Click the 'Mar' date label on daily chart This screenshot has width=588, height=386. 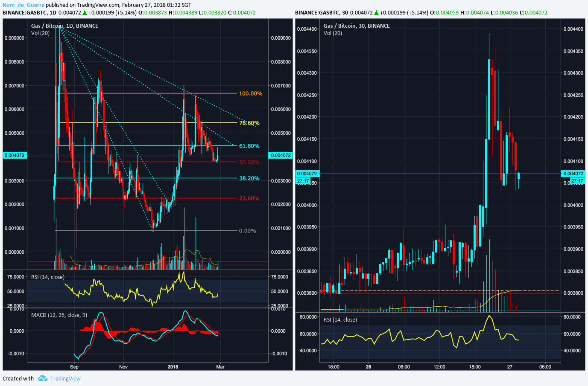coord(220,367)
